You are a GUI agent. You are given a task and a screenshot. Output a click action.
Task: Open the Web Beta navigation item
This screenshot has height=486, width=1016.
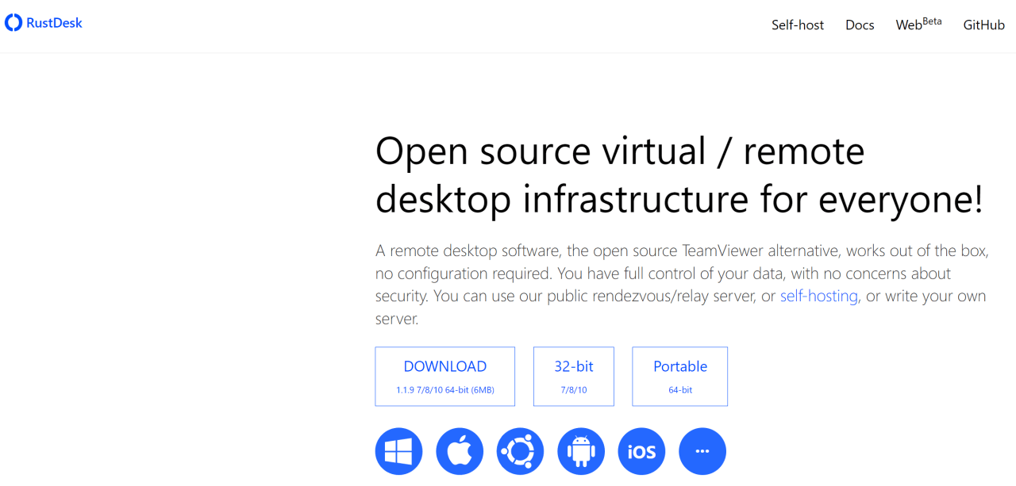[918, 24]
